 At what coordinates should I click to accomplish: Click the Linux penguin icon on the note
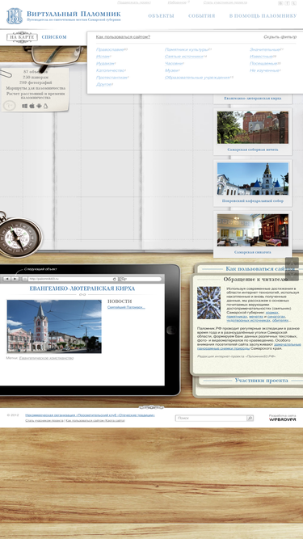click(45, 106)
